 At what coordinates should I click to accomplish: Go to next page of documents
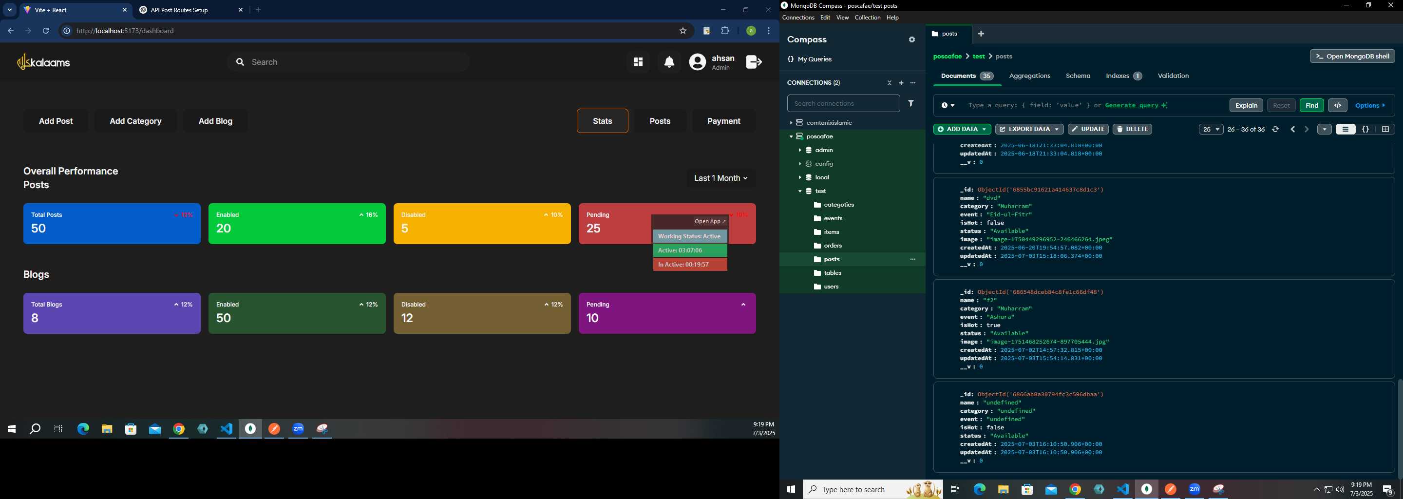pos(1307,129)
